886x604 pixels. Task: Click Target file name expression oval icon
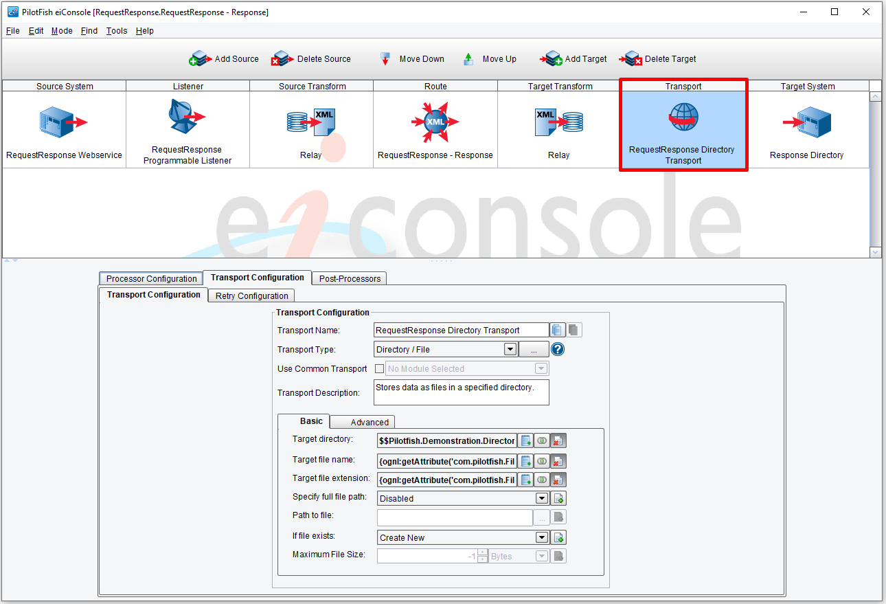click(x=542, y=460)
